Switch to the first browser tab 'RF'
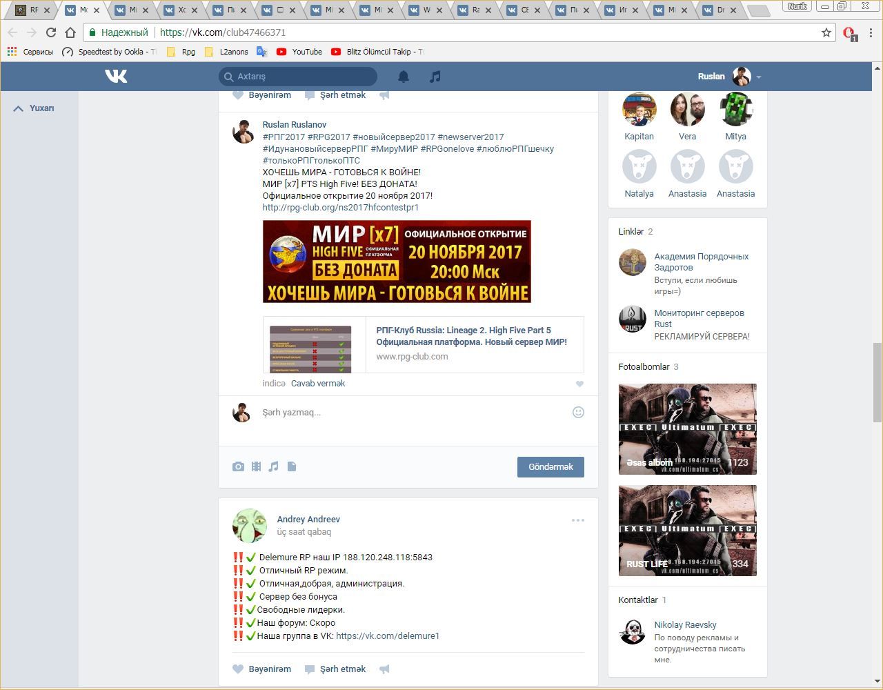883x690 pixels. tap(32, 10)
